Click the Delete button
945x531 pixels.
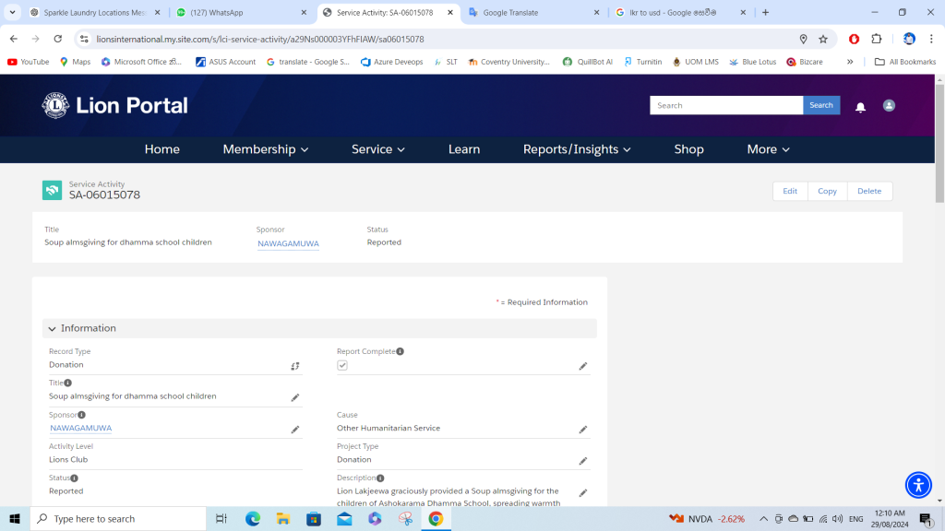coord(869,191)
